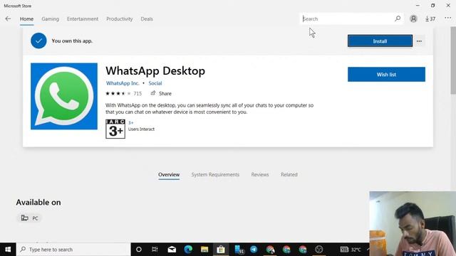
Task: Open the Related tab
Action: click(x=289, y=174)
